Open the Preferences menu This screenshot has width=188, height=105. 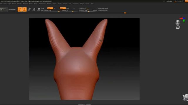click(x=42, y=4)
